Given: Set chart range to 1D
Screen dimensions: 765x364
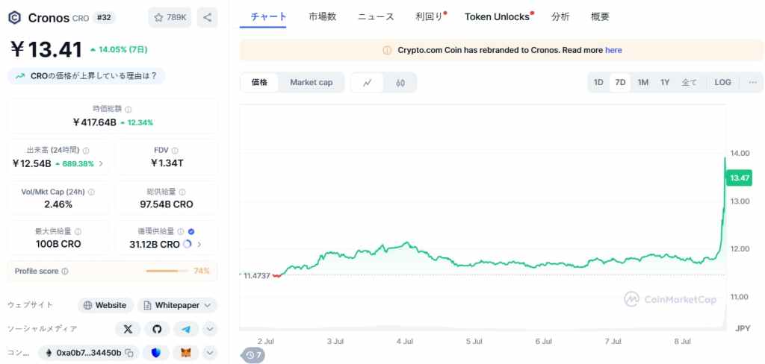Looking at the screenshot, I should (x=598, y=82).
